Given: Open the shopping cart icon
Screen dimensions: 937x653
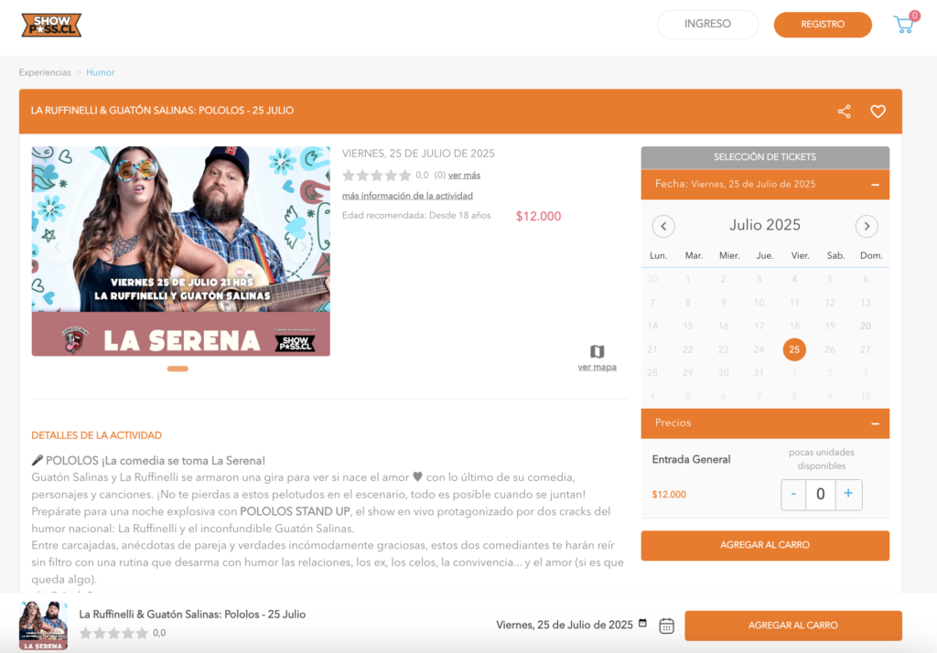Looking at the screenshot, I should 903,25.
